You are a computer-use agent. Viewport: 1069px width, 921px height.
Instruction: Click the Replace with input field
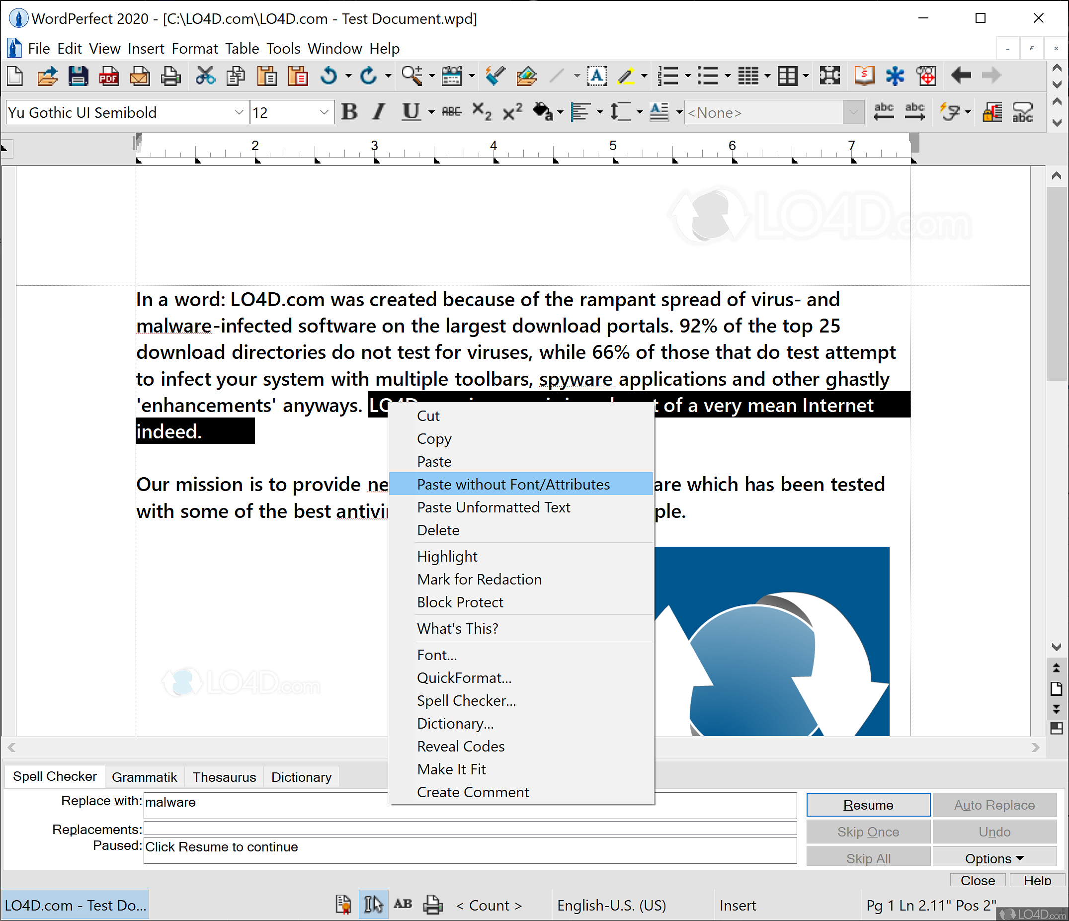pyautogui.click(x=470, y=805)
